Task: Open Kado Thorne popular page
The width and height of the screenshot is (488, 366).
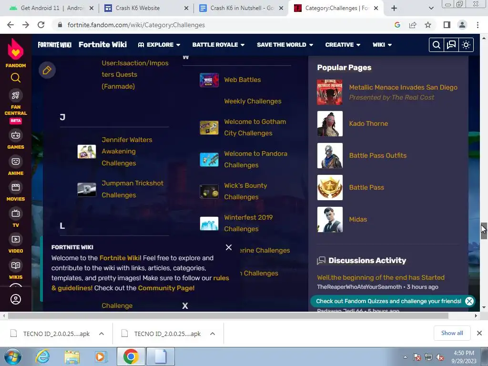Action: pos(368,123)
